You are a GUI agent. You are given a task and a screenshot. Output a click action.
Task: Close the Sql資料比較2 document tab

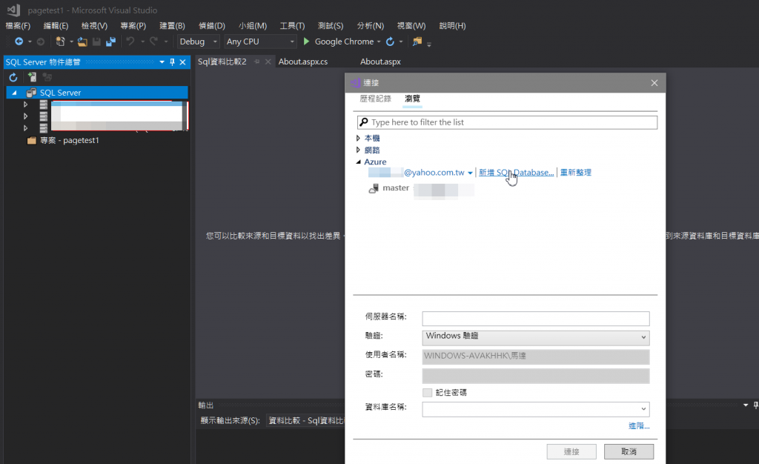[x=268, y=62]
